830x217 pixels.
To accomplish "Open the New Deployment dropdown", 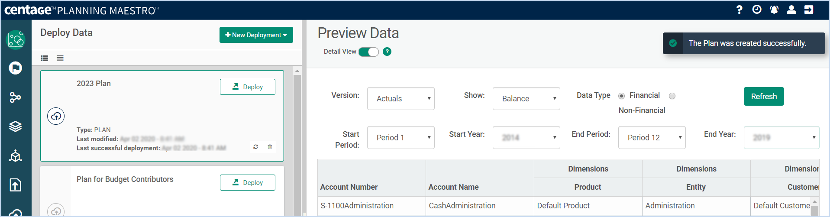I will [256, 35].
